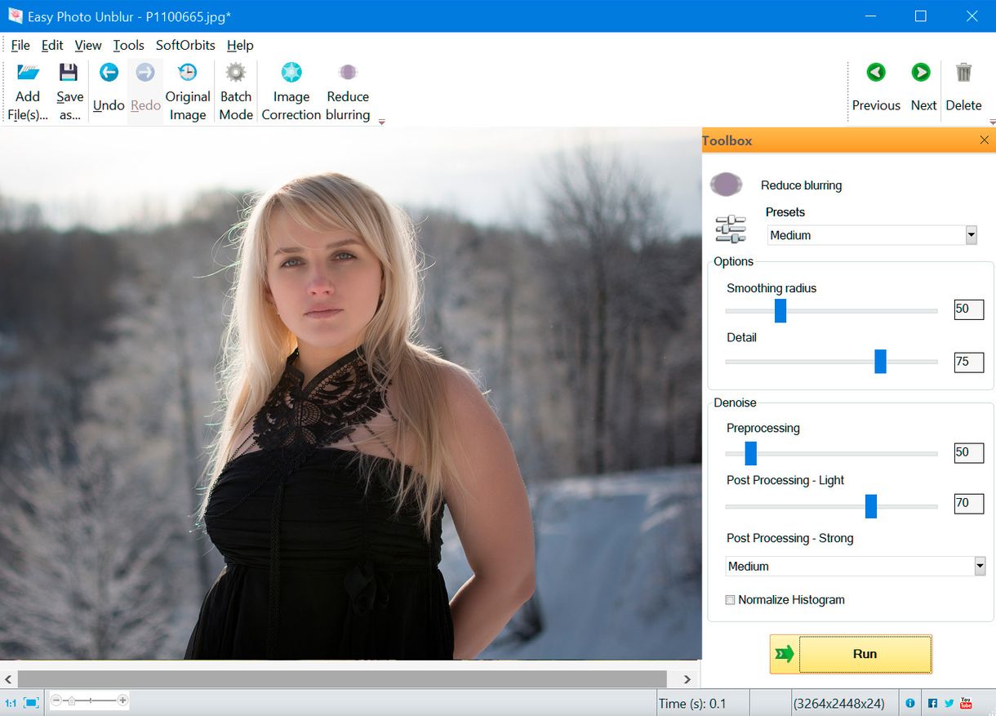Screen dimensions: 996x716
Task: Open the SoftOrbits menu
Action: click(x=185, y=46)
